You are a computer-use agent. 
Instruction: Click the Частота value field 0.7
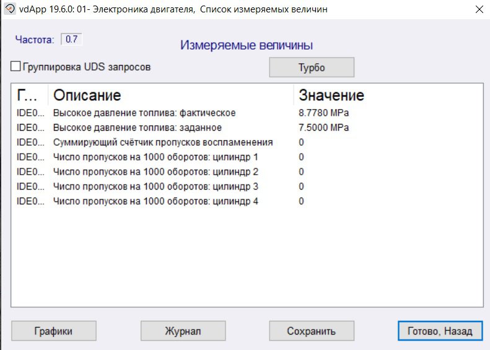coord(72,40)
